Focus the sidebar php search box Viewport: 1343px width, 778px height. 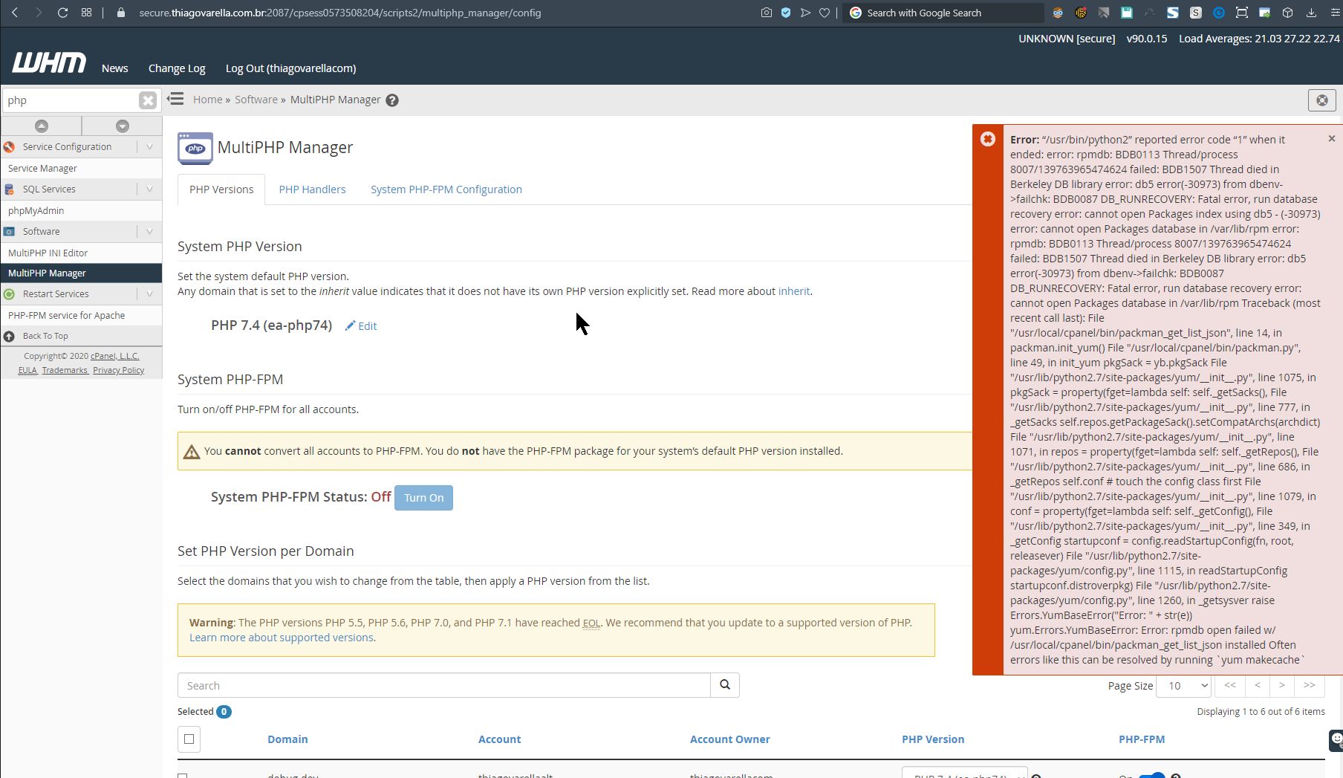pos(71,100)
